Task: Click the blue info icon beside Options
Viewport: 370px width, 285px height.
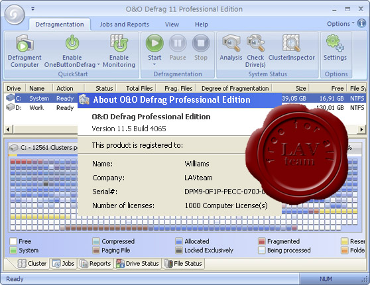Action: (361, 23)
